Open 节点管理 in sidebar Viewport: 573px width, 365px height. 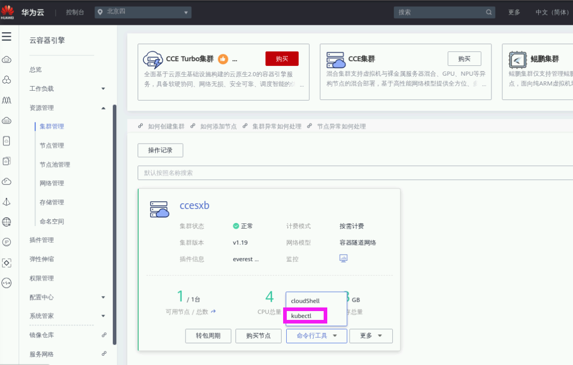coord(52,146)
